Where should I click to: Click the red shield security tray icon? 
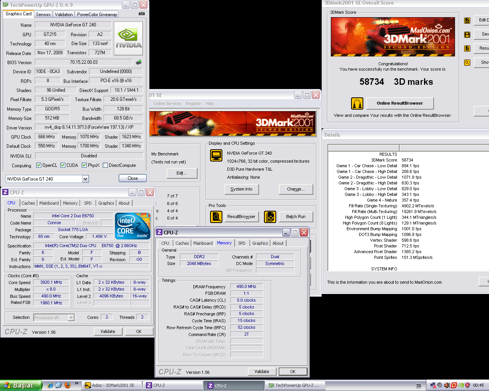coord(468,385)
